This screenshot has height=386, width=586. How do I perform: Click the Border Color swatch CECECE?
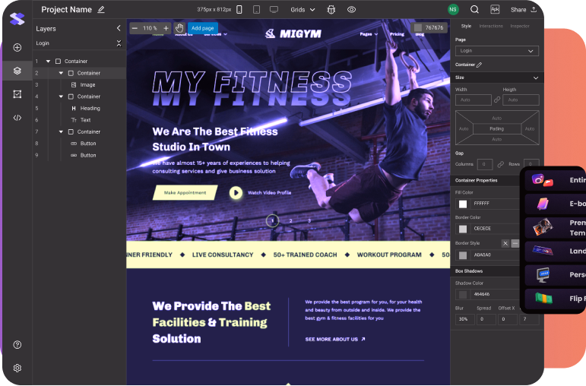[x=463, y=229]
